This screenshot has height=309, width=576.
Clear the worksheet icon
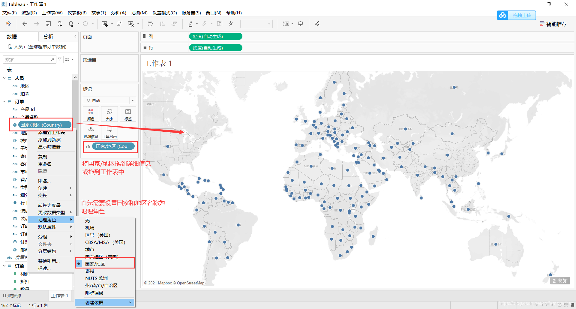[131, 24]
